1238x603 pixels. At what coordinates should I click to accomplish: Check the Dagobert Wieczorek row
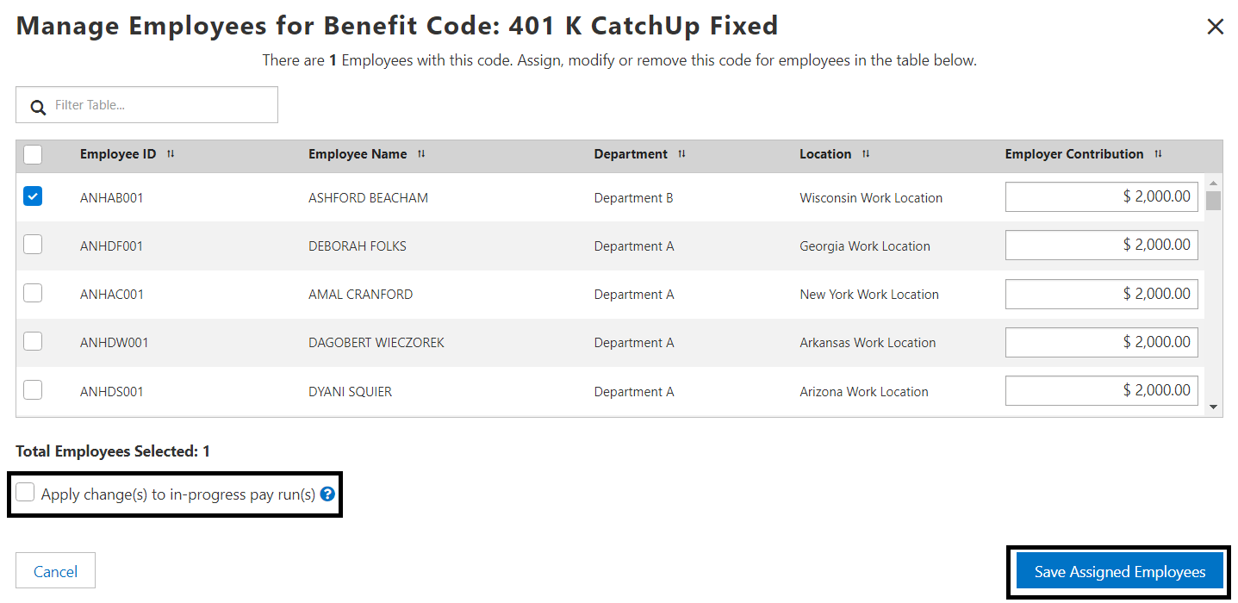coord(33,341)
